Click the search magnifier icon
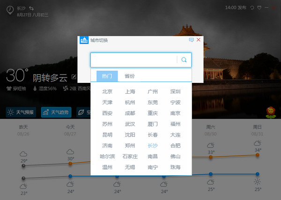 pyautogui.click(x=184, y=60)
